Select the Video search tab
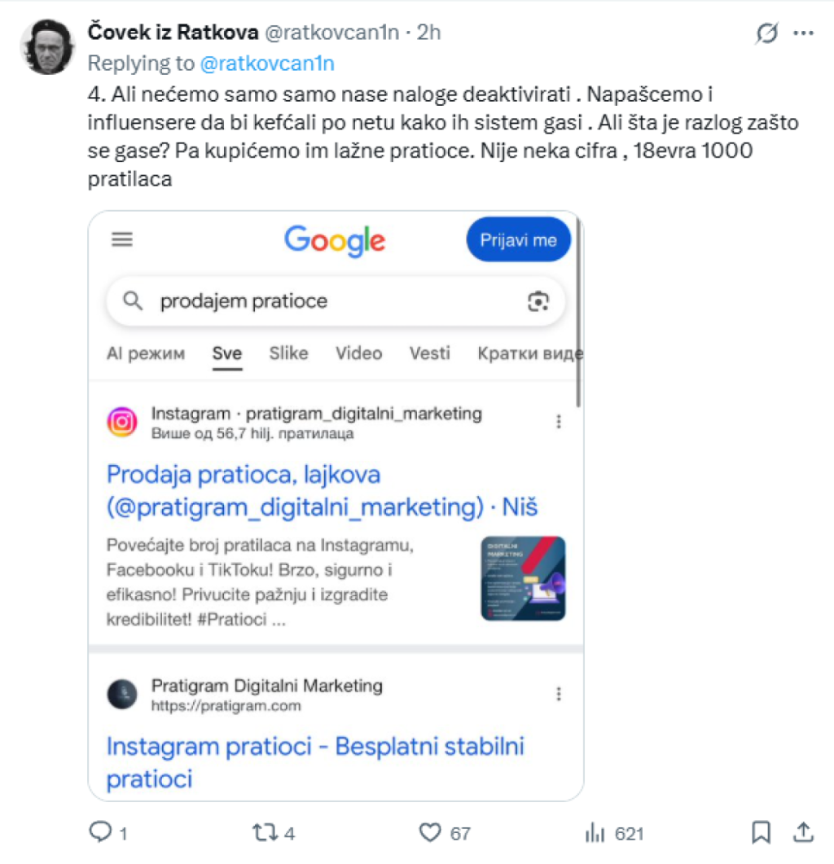The width and height of the screenshot is (834, 864). pyautogui.click(x=358, y=353)
